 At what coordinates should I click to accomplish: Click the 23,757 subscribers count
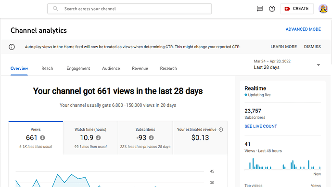coord(253,111)
